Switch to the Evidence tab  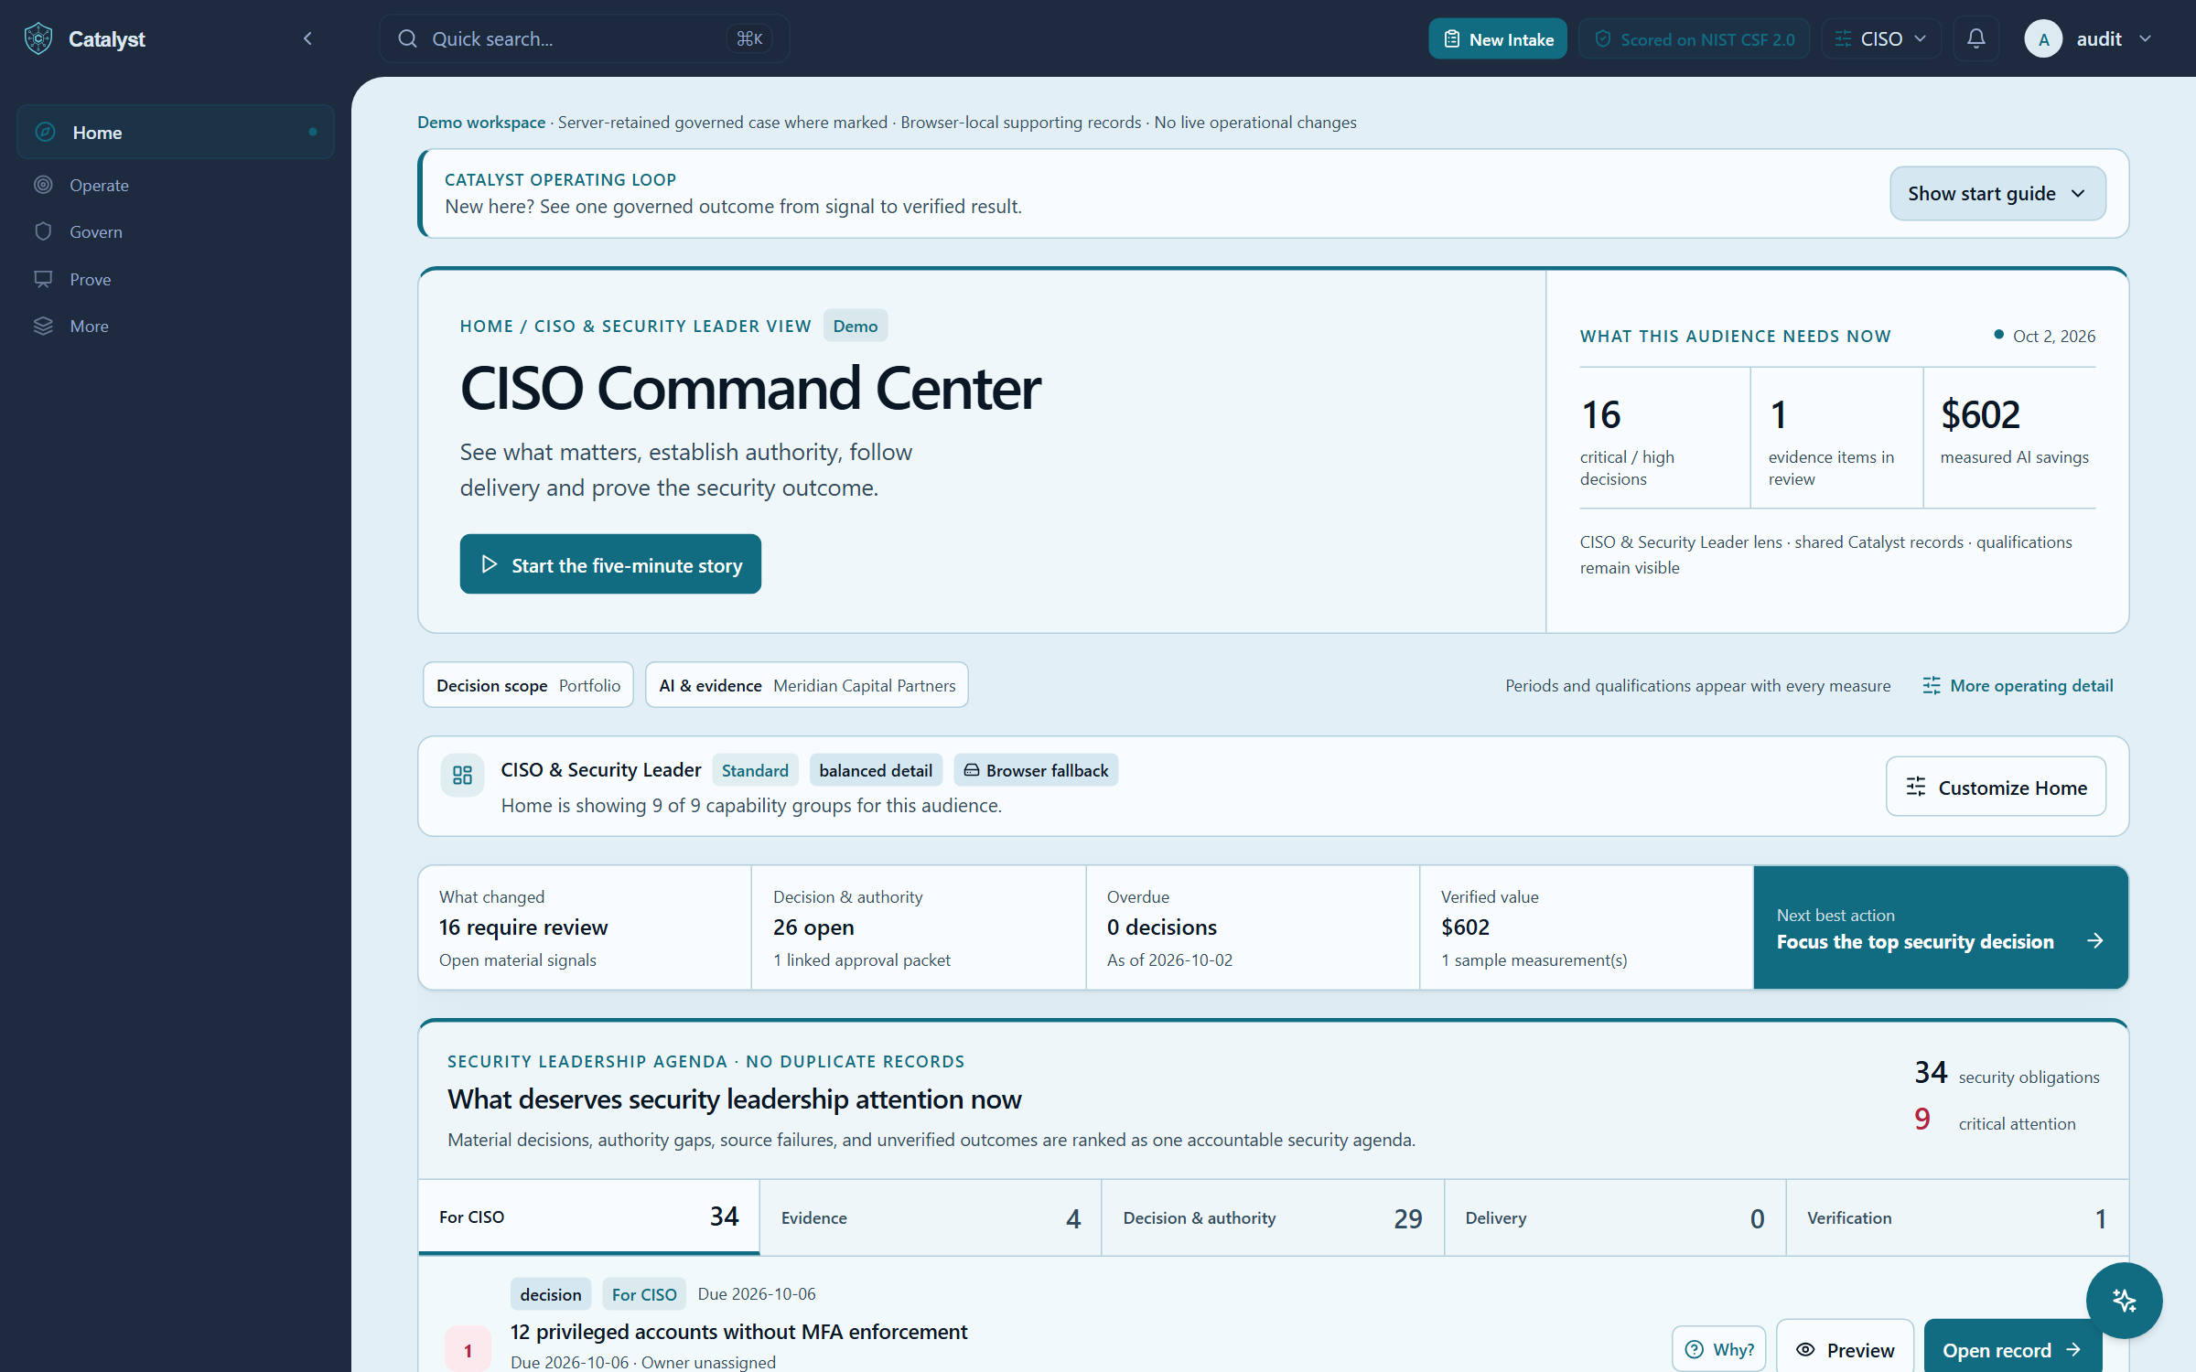pyautogui.click(x=931, y=1217)
